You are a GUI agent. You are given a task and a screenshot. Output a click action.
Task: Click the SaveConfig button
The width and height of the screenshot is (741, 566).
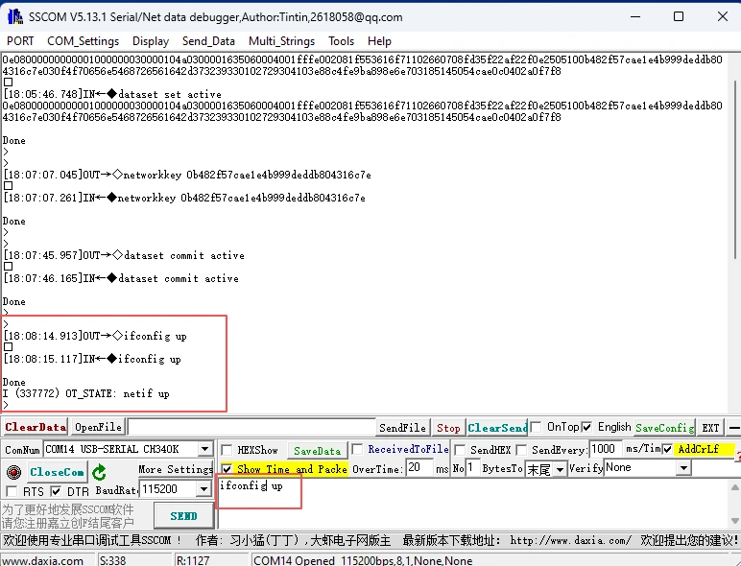(x=664, y=427)
